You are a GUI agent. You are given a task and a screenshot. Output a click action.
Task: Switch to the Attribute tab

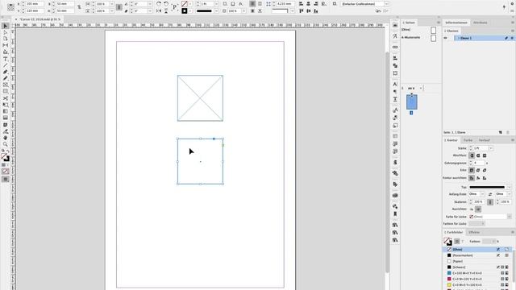click(x=481, y=23)
